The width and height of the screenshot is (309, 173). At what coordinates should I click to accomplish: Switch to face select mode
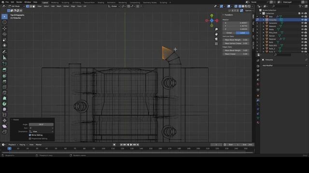(x=34, y=6)
